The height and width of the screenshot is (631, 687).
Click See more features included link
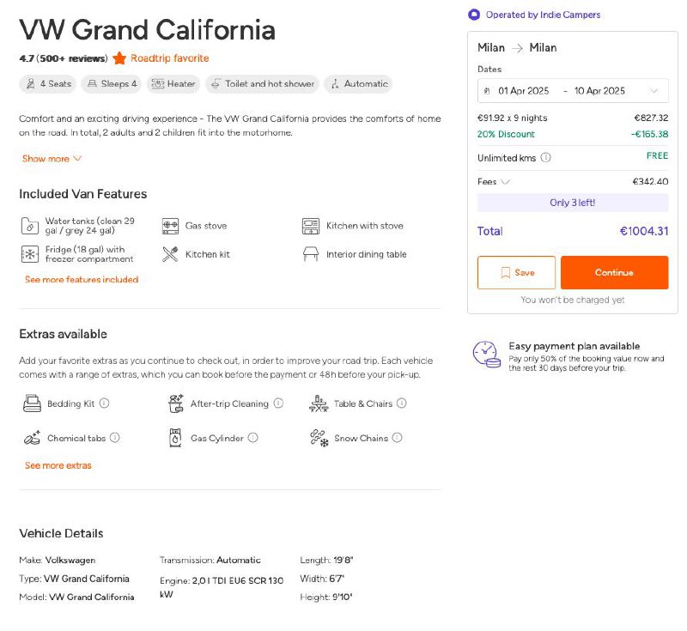tap(82, 279)
